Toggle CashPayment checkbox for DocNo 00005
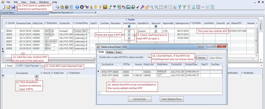Image resolution: width=265 pixels, height=109 pixels. tap(129, 35)
